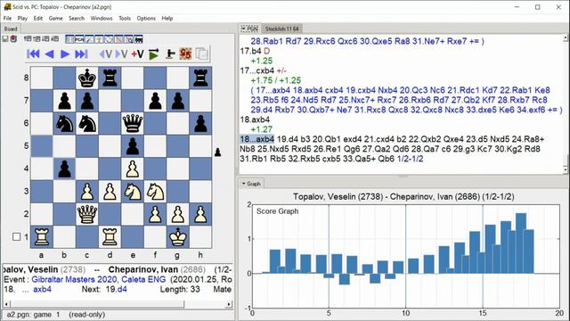Click the red patterned icon next to trial mode
The height and width of the screenshot is (321, 570).
pos(185,54)
